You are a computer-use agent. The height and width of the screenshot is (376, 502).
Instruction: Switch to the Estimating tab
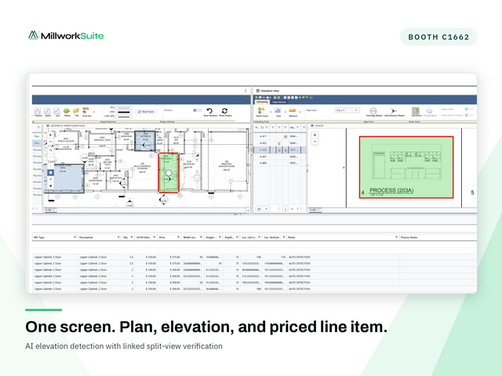point(262,102)
